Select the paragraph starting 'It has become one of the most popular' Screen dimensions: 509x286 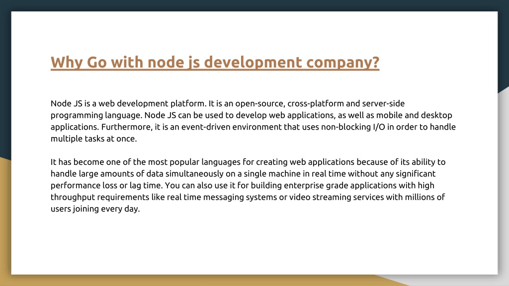pyautogui.click(x=248, y=185)
